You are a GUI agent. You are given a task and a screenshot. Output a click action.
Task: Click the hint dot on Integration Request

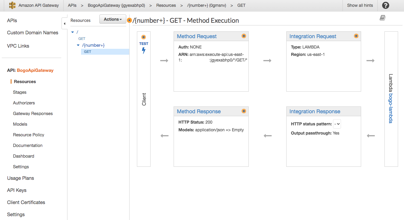(356, 36)
